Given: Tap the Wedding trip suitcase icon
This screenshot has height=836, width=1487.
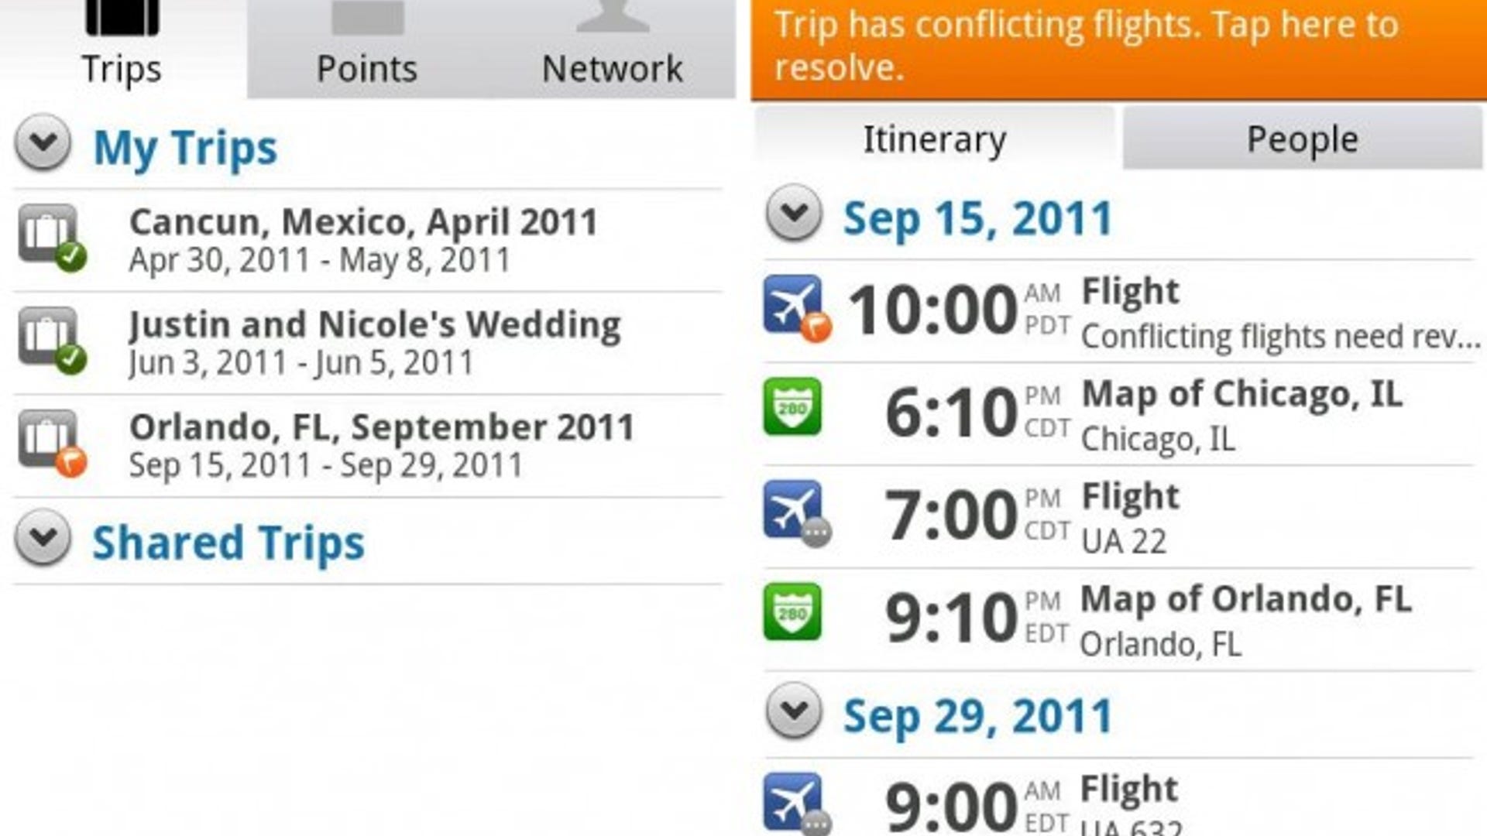Looking at the screenshot, I should pos(50,338).
